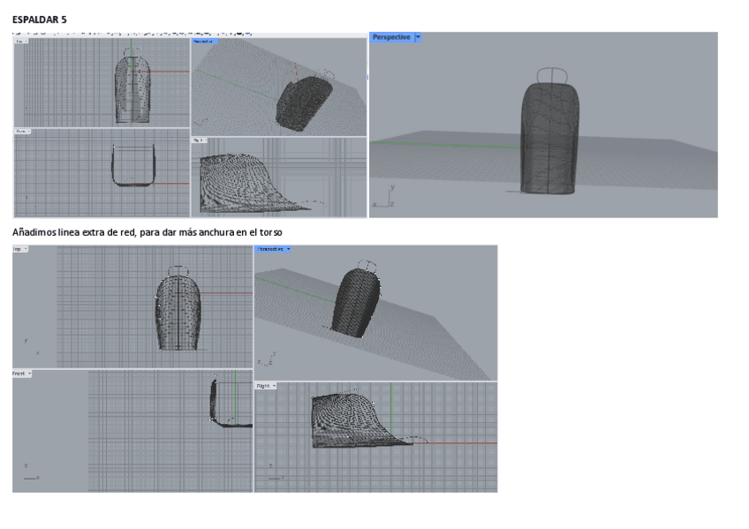Click the ESPALDAR 5 heading text

point(40,19)
